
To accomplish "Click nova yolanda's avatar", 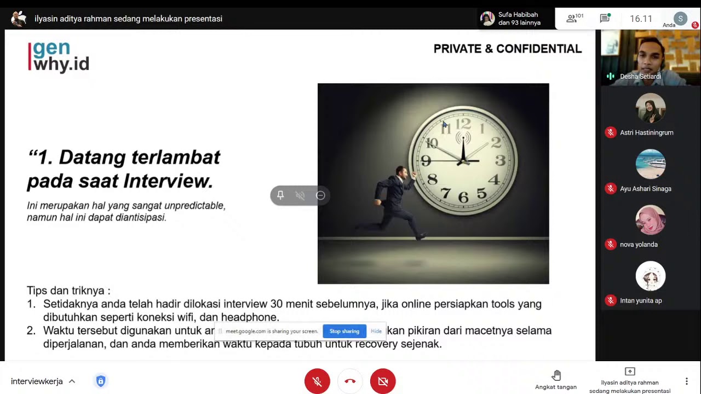I will tap(651, 220).
